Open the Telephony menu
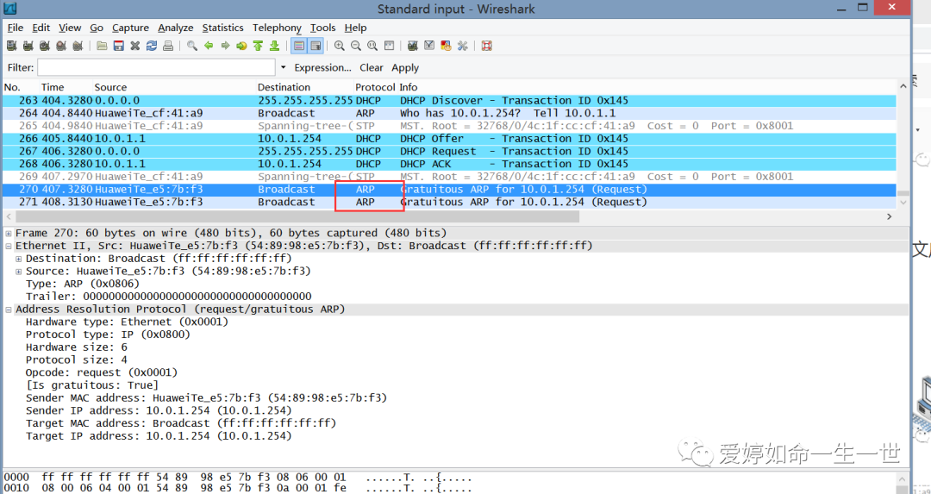 tap(277, 28)
